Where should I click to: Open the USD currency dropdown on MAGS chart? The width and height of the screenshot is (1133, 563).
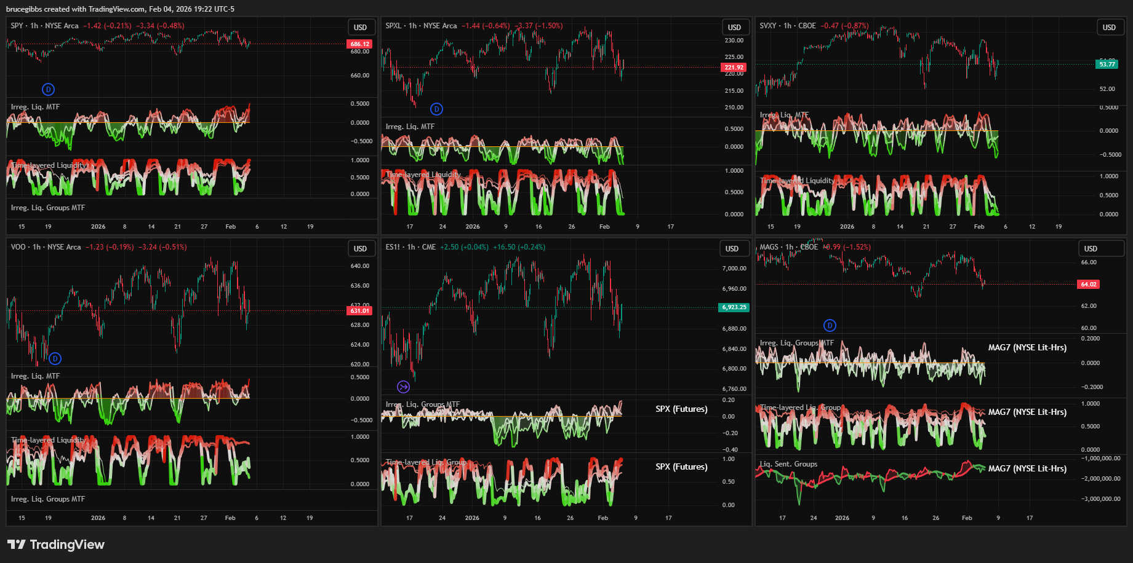tap(1091, 249)
